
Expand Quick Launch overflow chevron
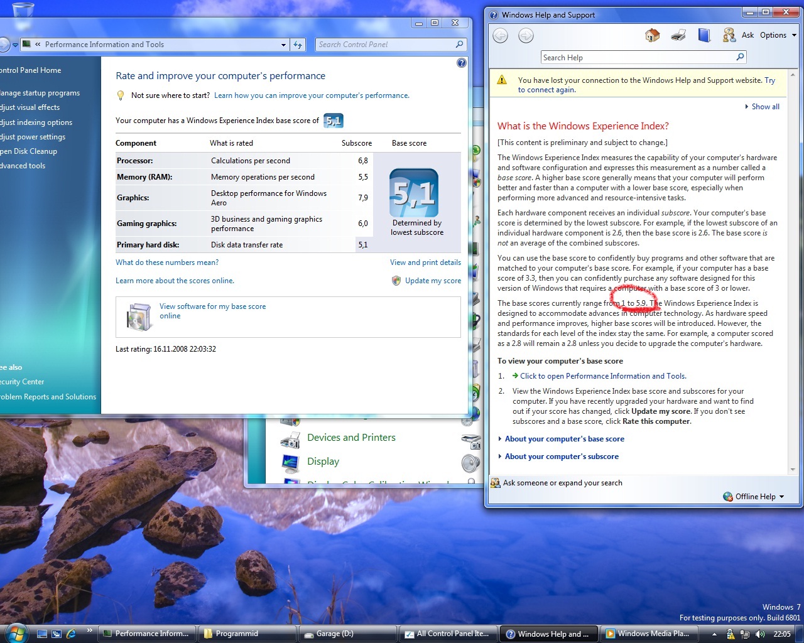(x=90, y=630)
